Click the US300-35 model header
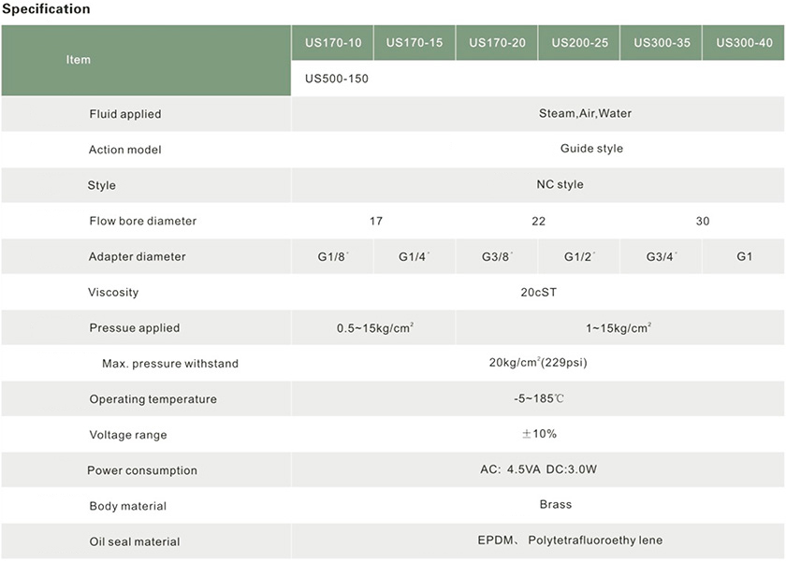 pos(662,43)
